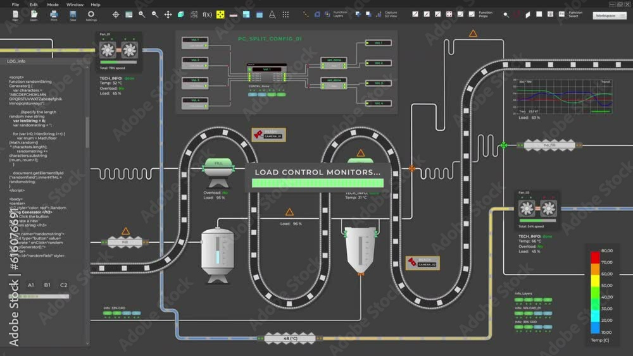Click the yellow dotted square icon
Image resolution: width=633 pixels, height=356 pixels.
220,15
